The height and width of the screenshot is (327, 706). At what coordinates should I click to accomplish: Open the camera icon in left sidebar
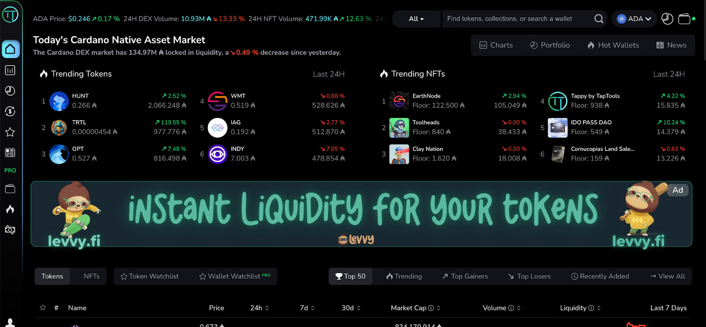coord(10,230)
